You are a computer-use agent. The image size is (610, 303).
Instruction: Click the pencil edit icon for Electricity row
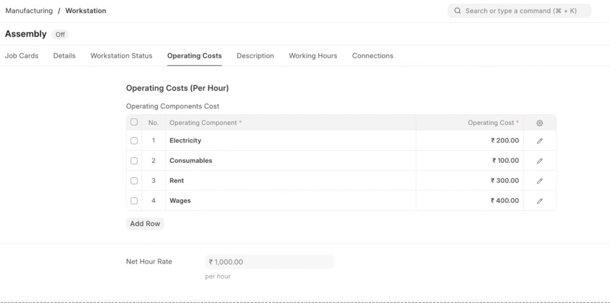pyautogui.click(x=539, y=141)
